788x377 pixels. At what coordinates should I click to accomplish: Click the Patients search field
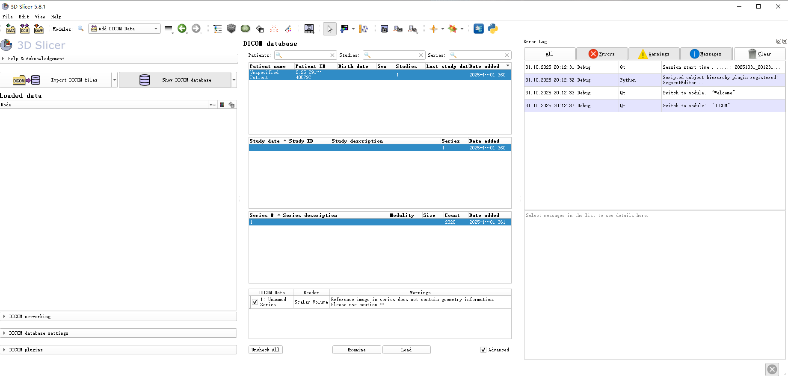click(304, 55)
